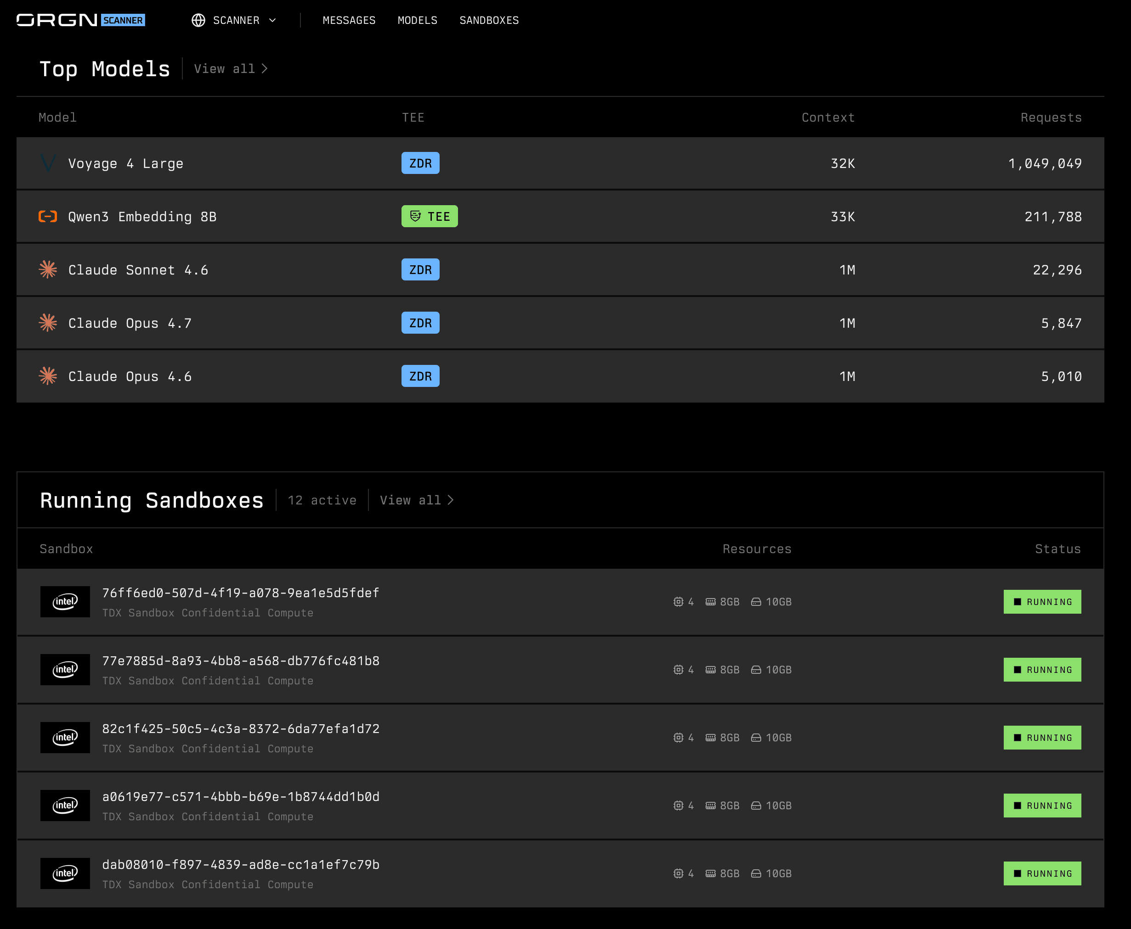
Task: Click the 12 active count label
Action: click(322, 500)
